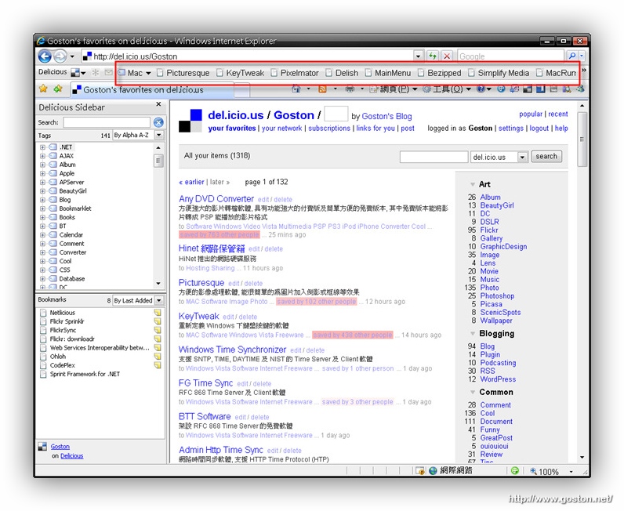The height and width of the screenshot is (511, 624).
Task: Expand the BeautyGirl tag node
Action: (42, 190)
